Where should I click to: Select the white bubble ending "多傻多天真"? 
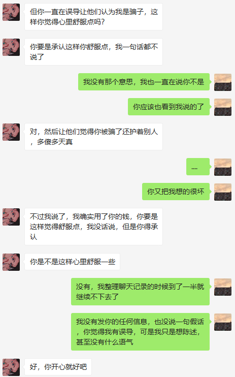click(94, 137)
